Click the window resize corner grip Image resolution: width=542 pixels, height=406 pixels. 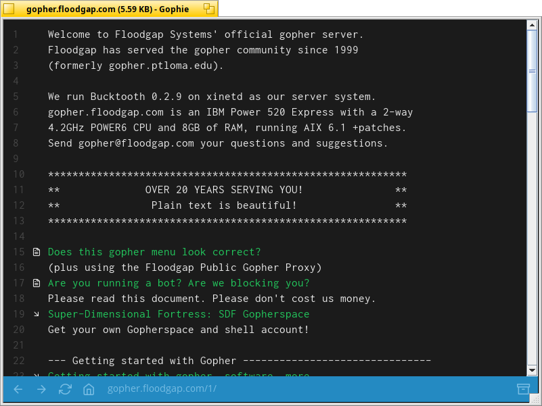click(535, 399)
